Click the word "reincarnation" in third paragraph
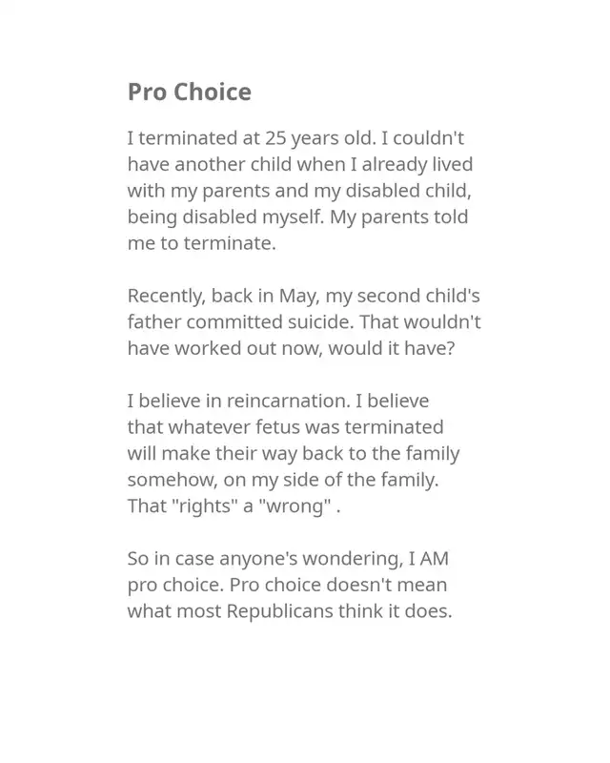Viewport: 610px width, 763px height. click(288, 401)
